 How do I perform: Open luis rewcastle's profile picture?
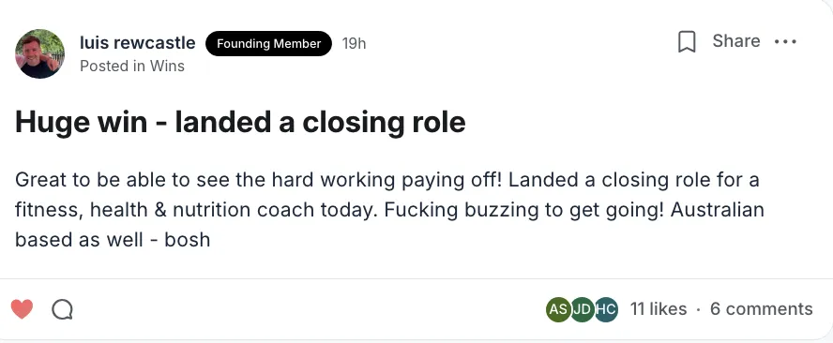pyautogui.click(x=39, y=53)
